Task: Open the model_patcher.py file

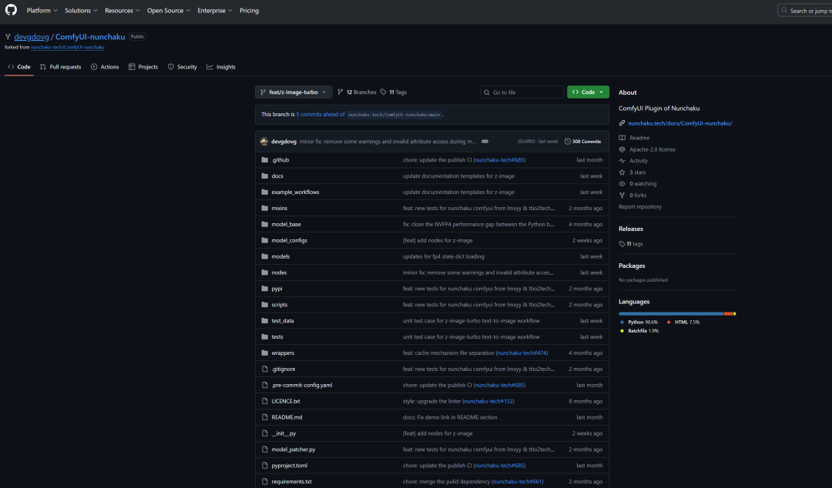Action: 294,450
